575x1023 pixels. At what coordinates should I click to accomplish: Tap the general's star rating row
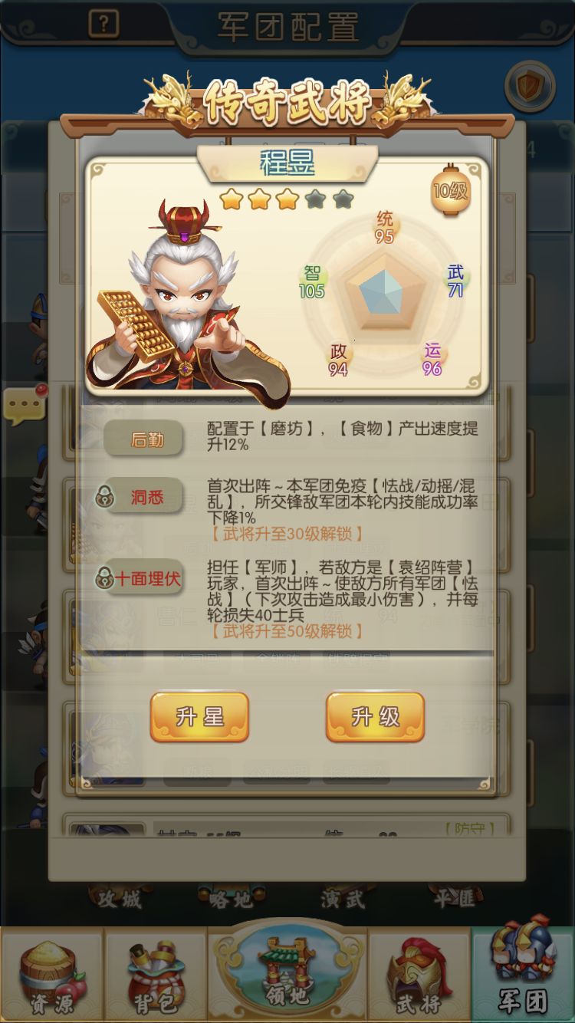click(287, 200)
